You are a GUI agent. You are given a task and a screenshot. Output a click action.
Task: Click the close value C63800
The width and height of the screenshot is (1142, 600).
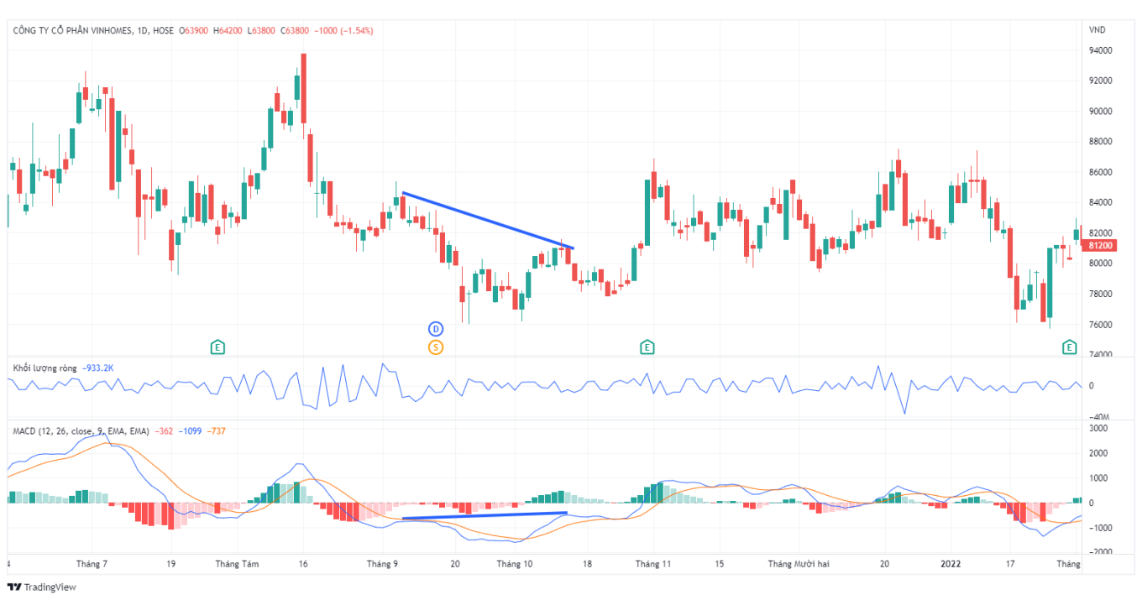pyautogui.click(x=294, y=30)
